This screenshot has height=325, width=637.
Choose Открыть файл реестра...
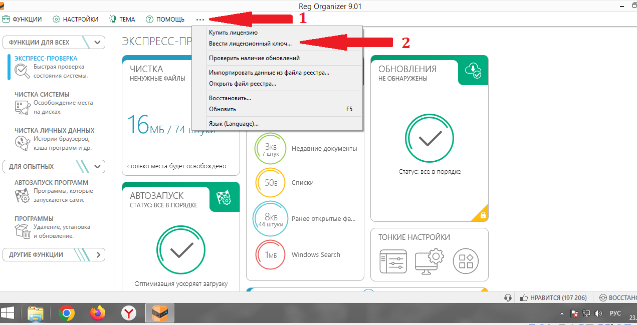(x=277, y=84)
